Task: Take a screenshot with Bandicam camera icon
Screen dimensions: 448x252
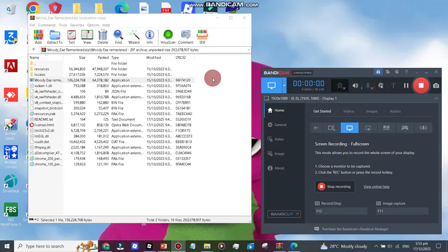Action: tap(436, 86)
